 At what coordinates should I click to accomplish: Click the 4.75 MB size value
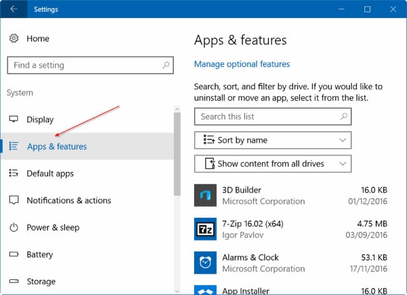[x=372, y=224]
